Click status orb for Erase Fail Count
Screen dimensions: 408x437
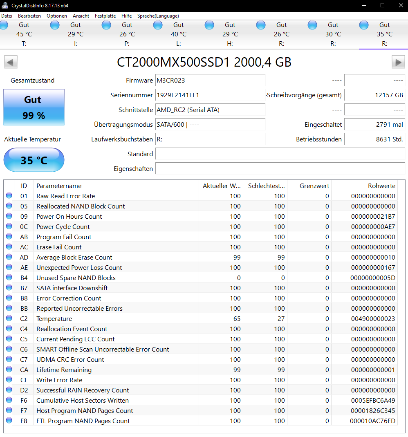[x=9, y=247]
